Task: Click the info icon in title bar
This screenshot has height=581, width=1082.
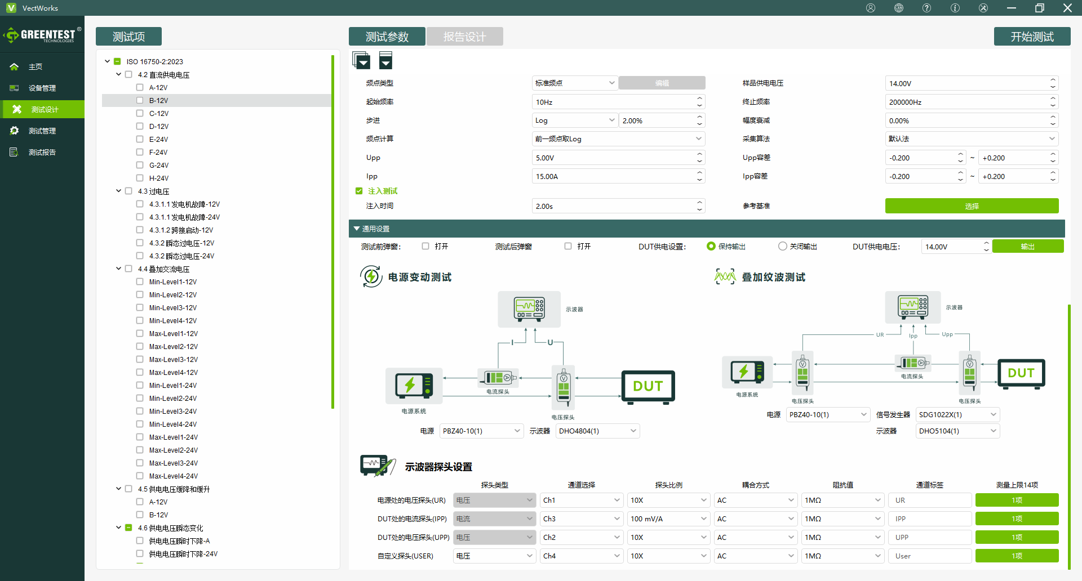Action: pos(955,8)
